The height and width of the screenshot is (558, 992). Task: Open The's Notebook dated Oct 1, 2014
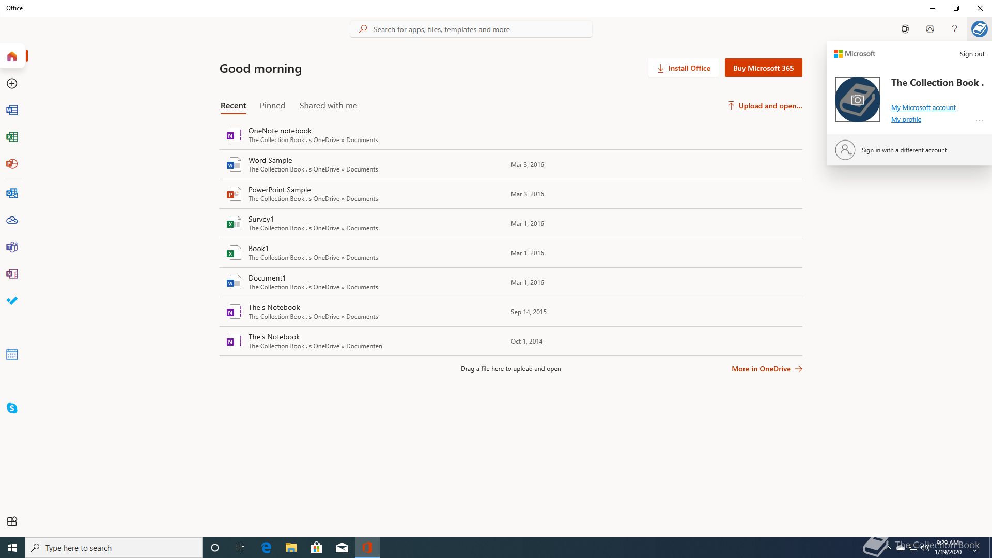pos(511,342)
